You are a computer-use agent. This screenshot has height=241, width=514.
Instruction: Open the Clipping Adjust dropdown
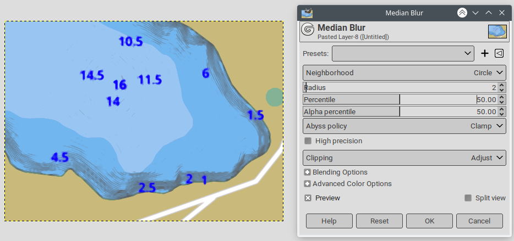click(404, 158)
